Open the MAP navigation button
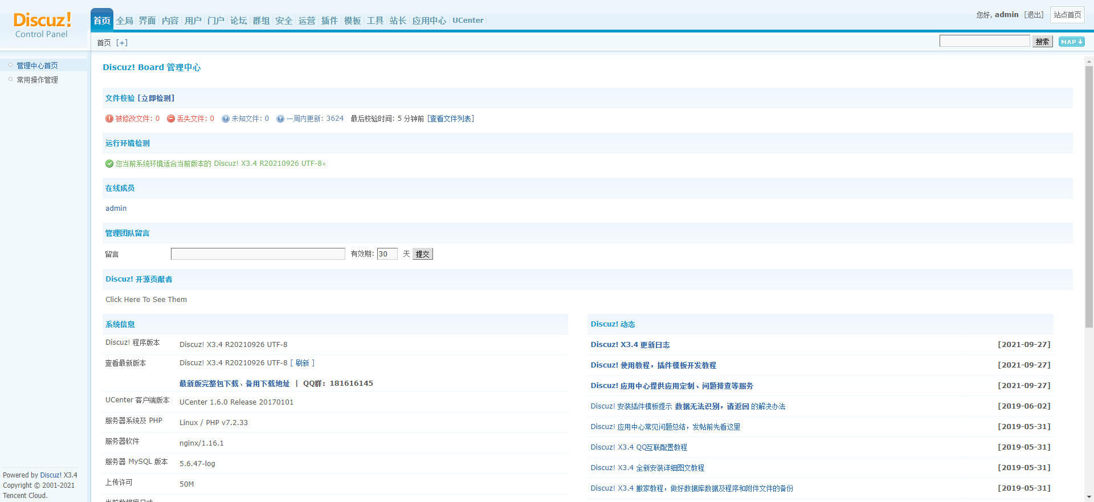Viewport: 1094px width, 502px height. tap(1072, 42)
